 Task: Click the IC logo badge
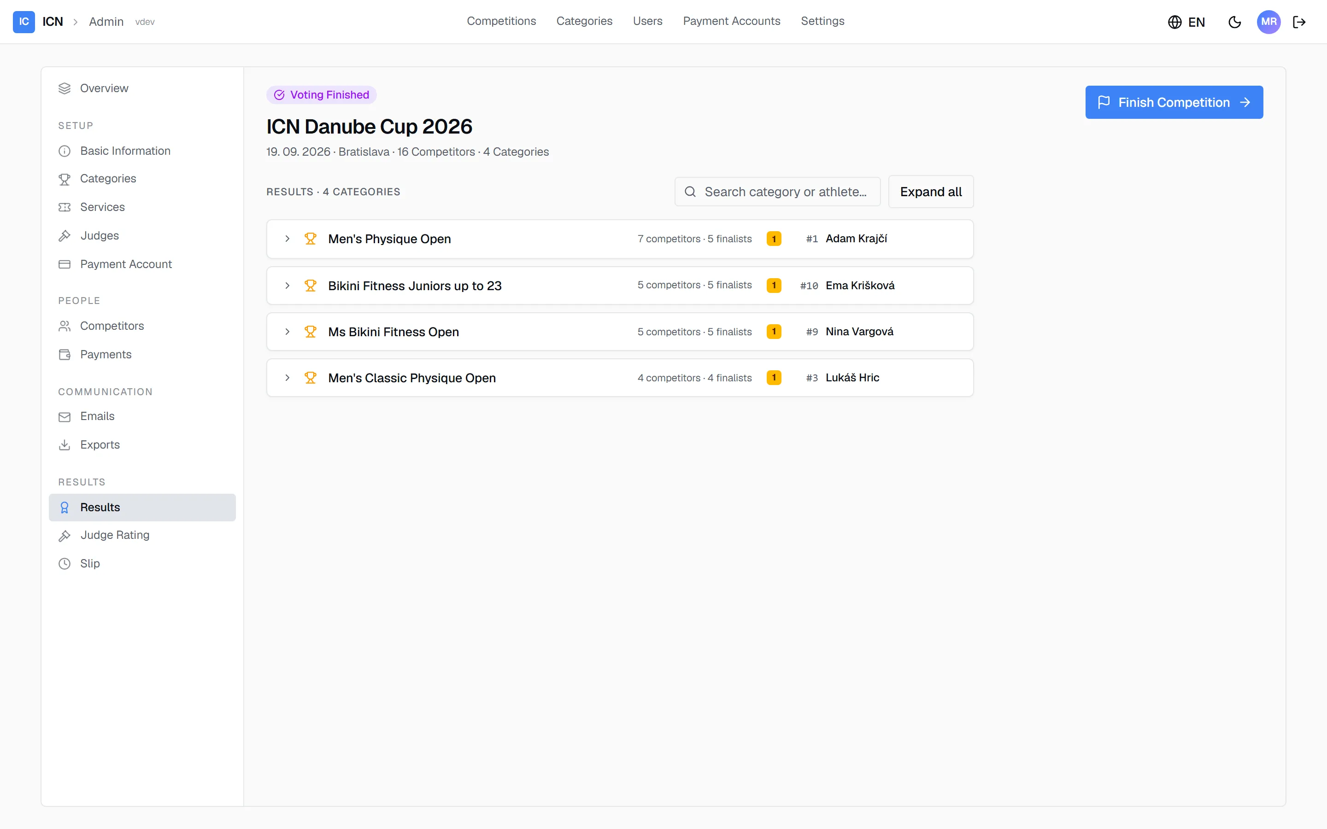(x=23, y=21)
